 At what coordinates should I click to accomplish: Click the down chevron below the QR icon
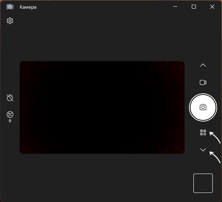pos(203,150)
